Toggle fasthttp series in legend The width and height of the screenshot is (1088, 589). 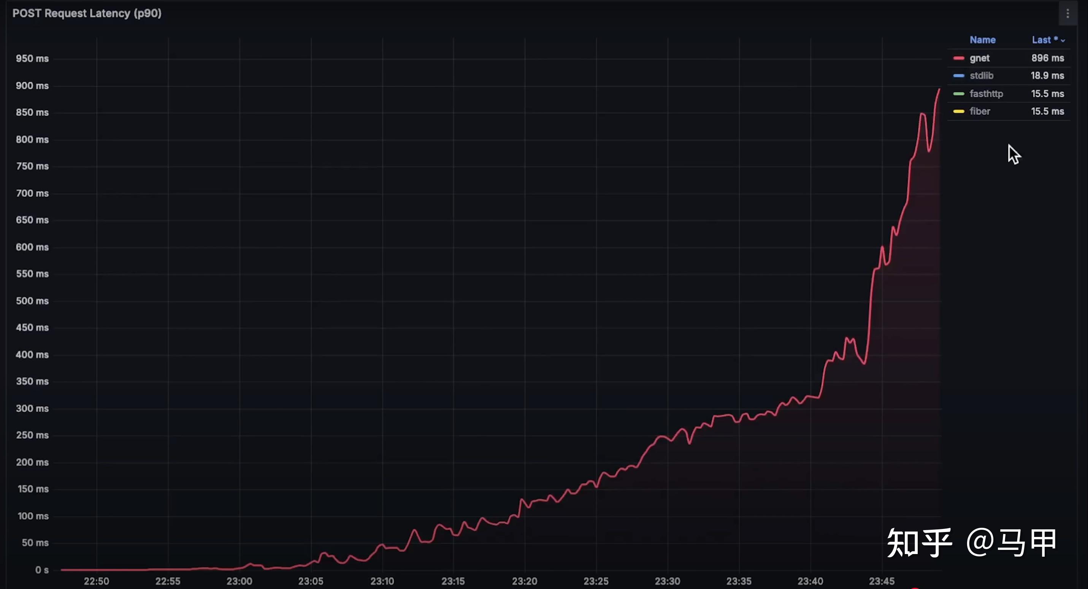coord(986,94)
